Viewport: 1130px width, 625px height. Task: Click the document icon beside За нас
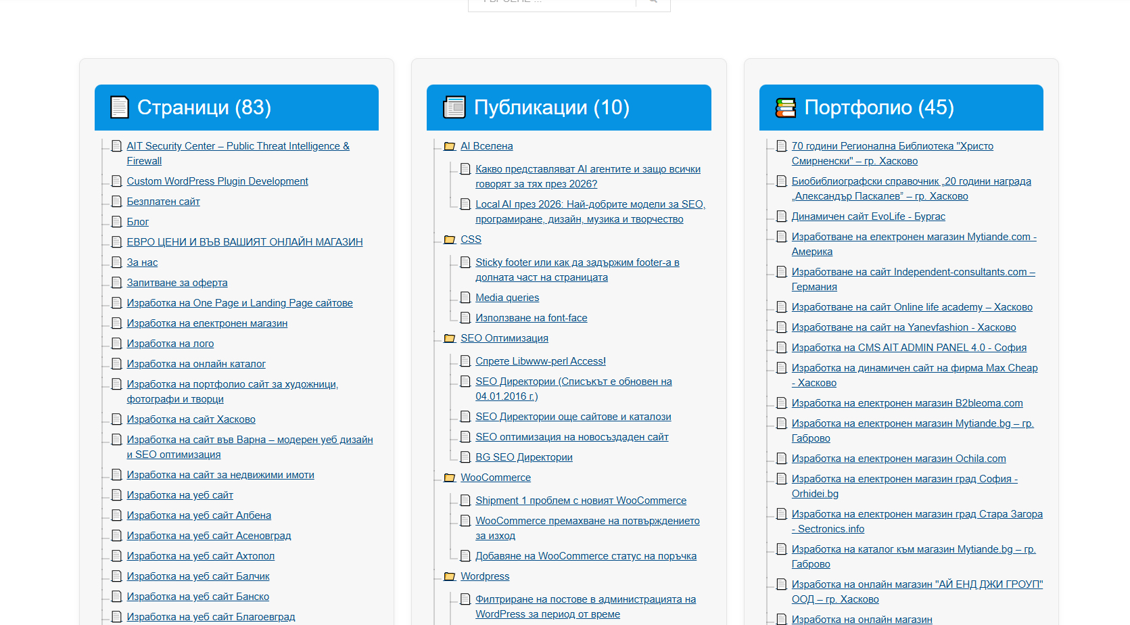tap(116, 262)
